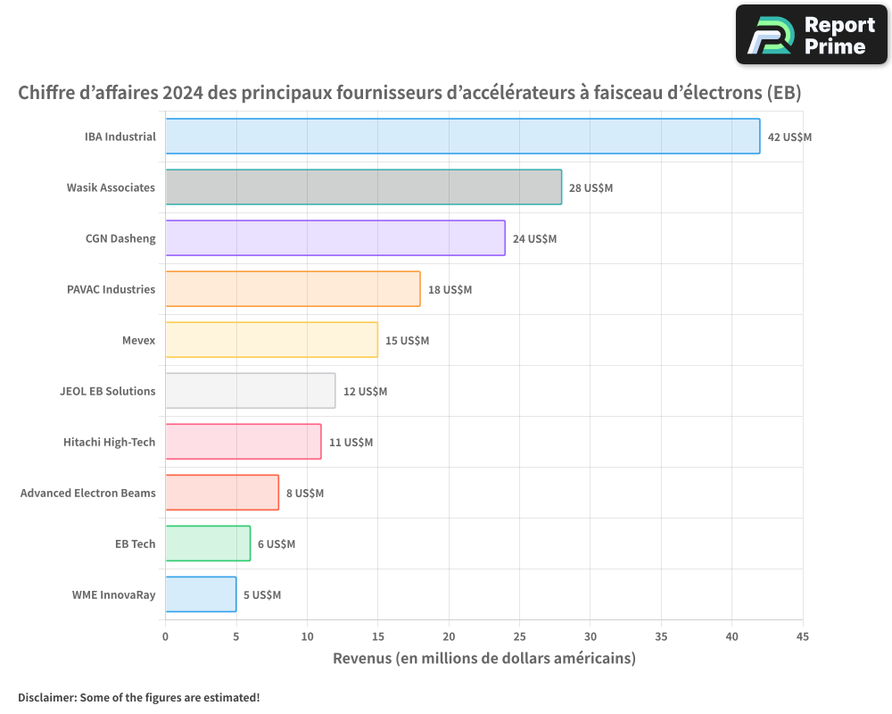
Task: Select the orange PAVAC Industries bar
Action: point(293,289)
